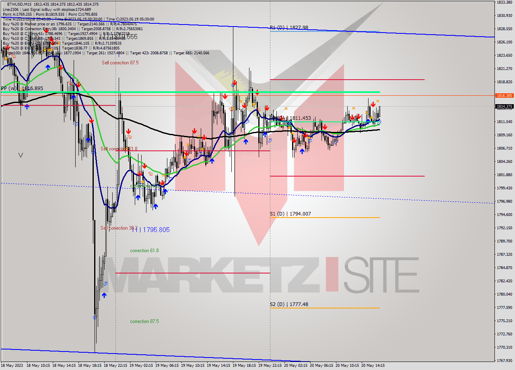Click '19 May 06:15' on the time axis
Viewport: 515px width, 370px height.
click(x=167, y=366)
